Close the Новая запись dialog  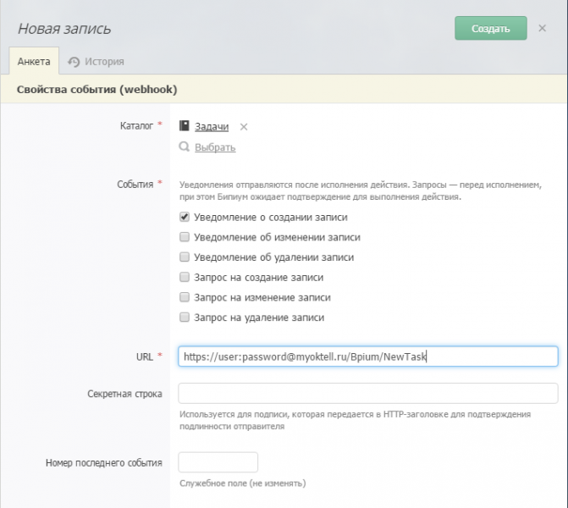tap(542, 28)
